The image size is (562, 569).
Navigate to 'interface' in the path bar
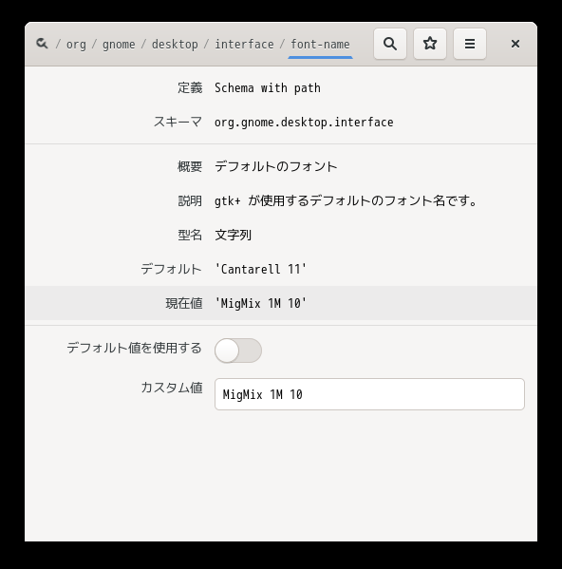coord(244,45)
